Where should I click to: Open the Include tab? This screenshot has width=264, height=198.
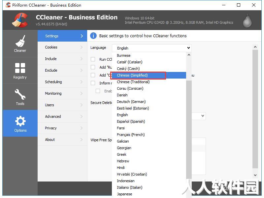click(x=62, y=59)
